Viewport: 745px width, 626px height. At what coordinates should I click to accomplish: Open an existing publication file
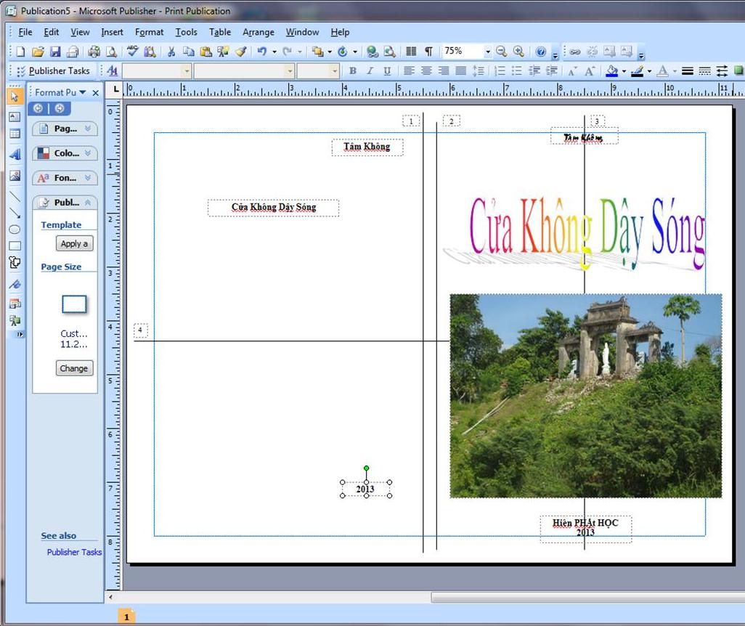(38, 52)
